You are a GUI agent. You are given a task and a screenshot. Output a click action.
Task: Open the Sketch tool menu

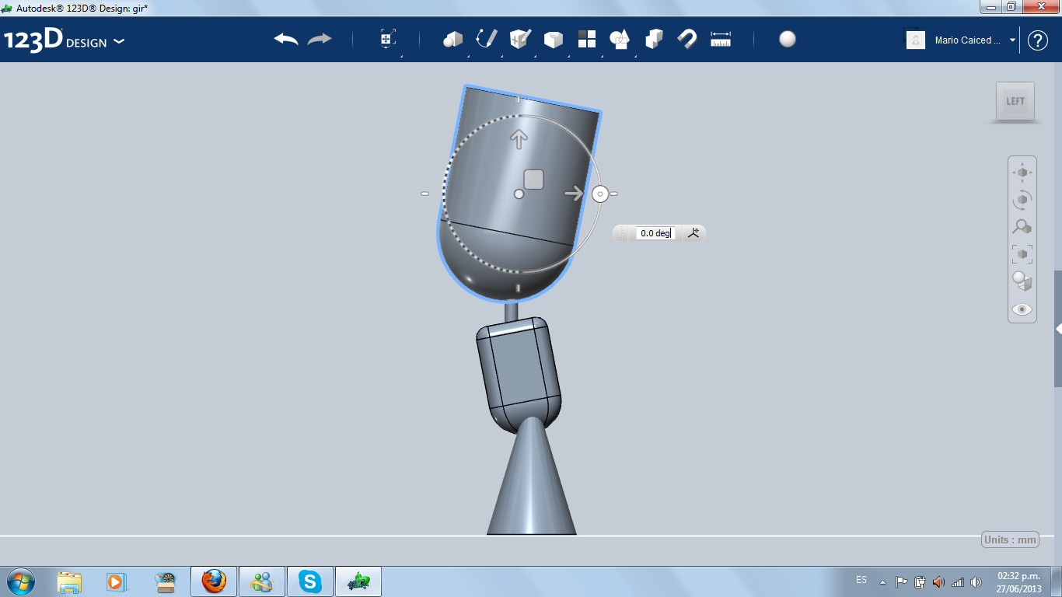pos(487,39)
